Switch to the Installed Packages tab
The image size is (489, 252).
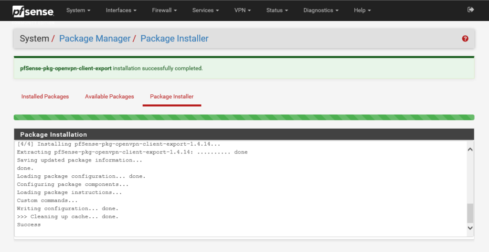point(45,96)
